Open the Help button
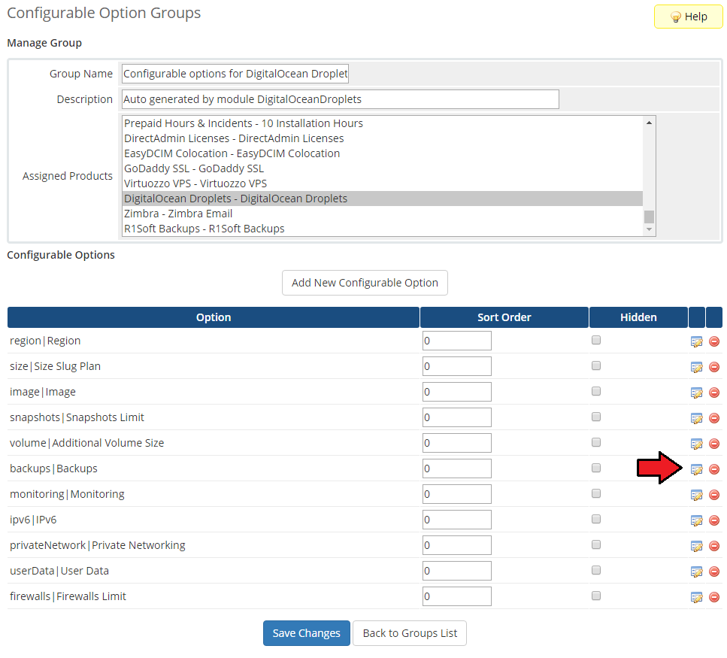The height and width of the screenshot is (658, 727). click(688, 17)
